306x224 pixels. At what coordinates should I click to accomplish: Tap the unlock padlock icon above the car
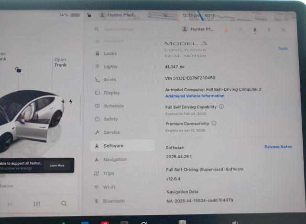[18, 70]
